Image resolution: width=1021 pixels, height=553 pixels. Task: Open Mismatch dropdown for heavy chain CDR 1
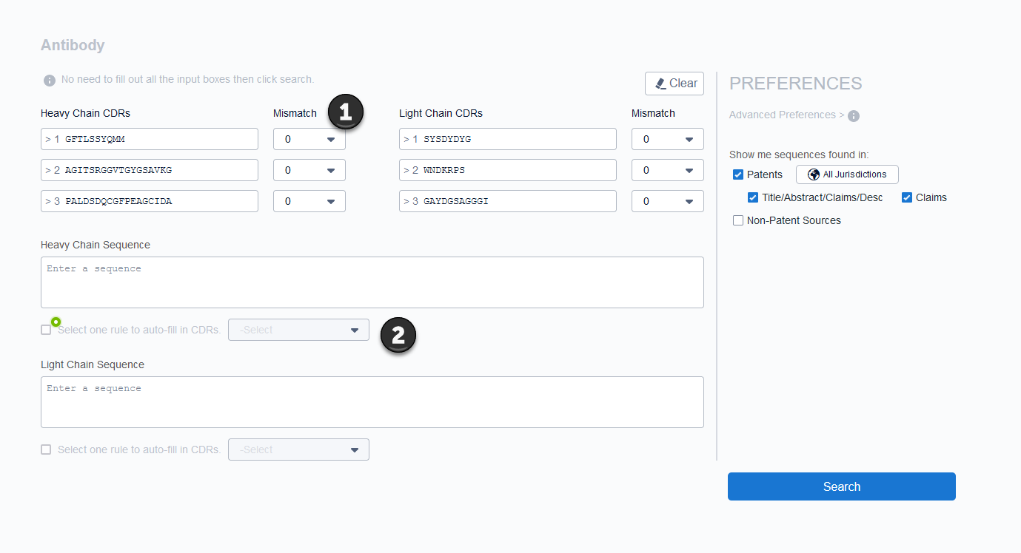[x=309, y=139]
